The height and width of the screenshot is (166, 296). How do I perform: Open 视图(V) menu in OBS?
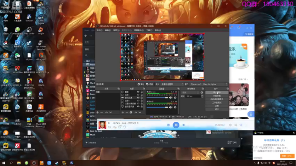click(x=116, y=30)
